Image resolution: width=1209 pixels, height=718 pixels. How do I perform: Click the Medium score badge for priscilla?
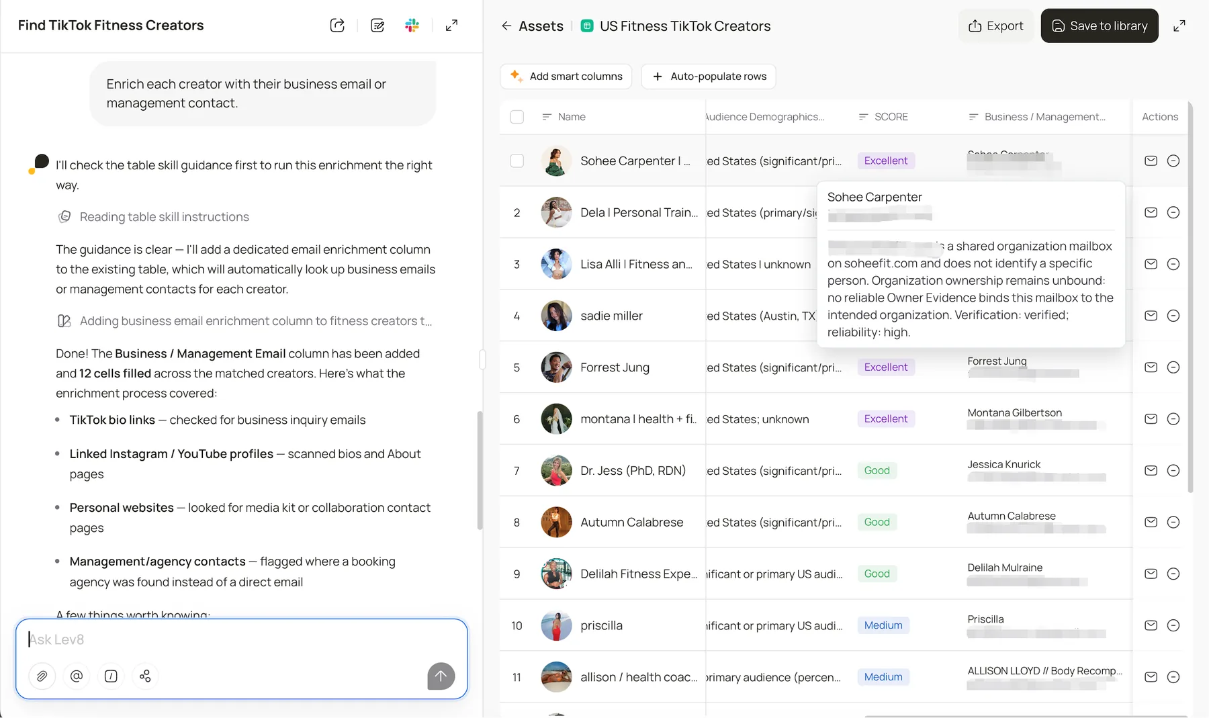(x=883, y=625)
